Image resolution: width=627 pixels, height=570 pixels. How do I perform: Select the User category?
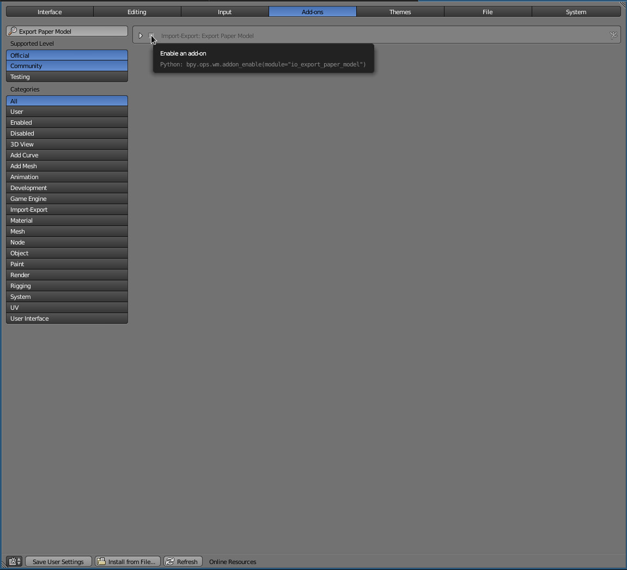[x=67, y=112]
